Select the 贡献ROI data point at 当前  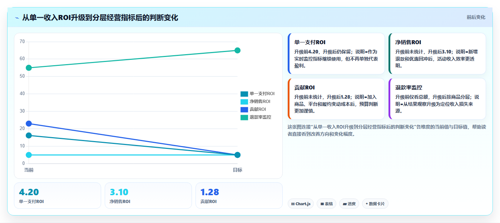29,124
